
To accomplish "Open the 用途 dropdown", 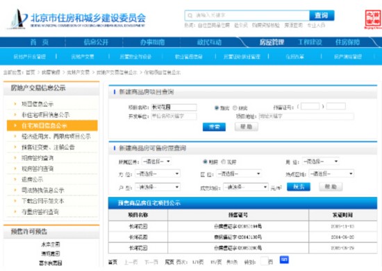I will [x=320, y=161].
